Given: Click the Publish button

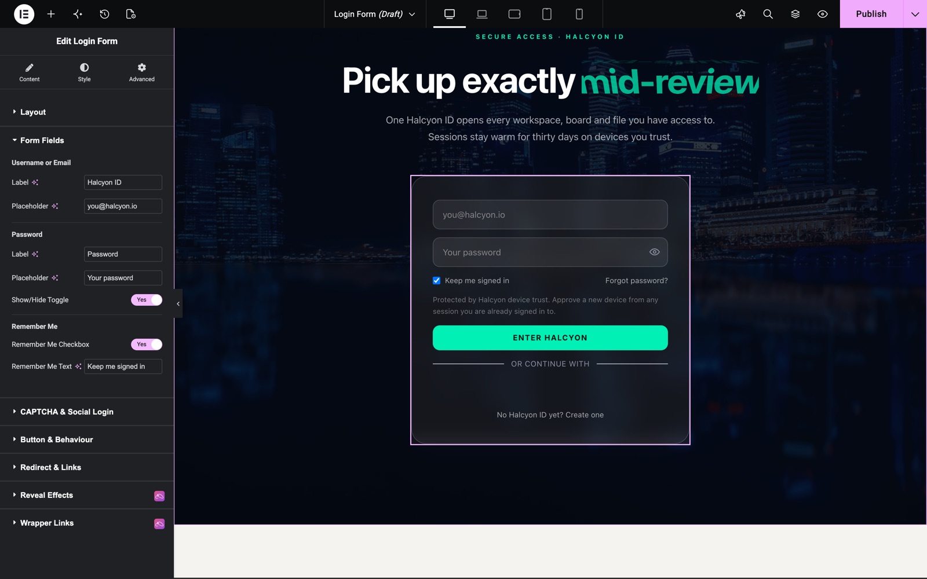Looking at the screenshot, I should [x=871, y=14].
